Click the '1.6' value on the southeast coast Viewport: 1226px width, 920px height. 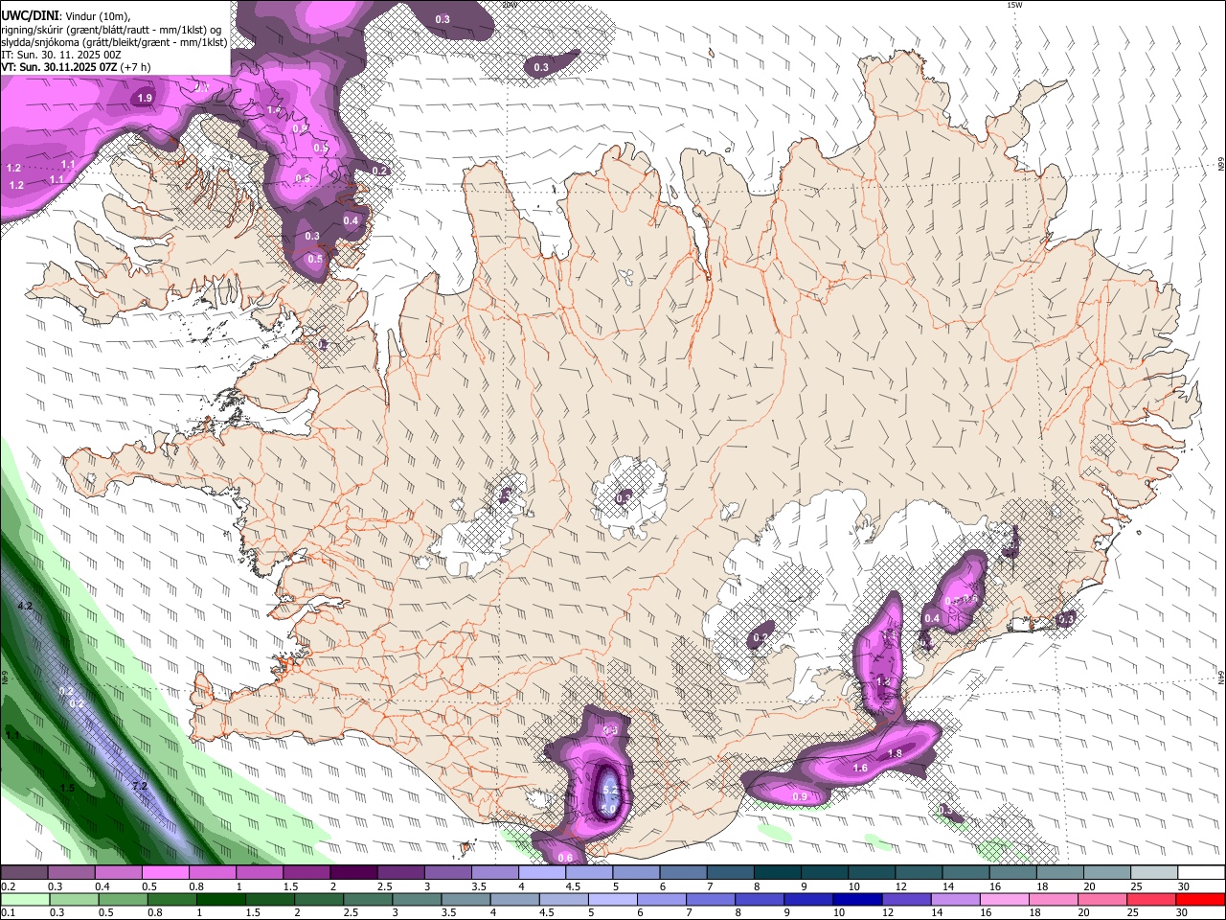(860, 769)
